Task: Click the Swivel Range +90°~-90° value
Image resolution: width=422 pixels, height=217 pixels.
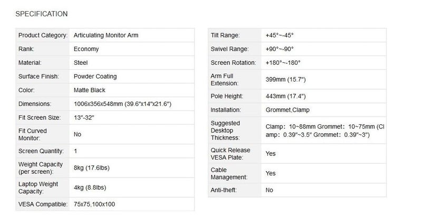Action: (280, 49)
